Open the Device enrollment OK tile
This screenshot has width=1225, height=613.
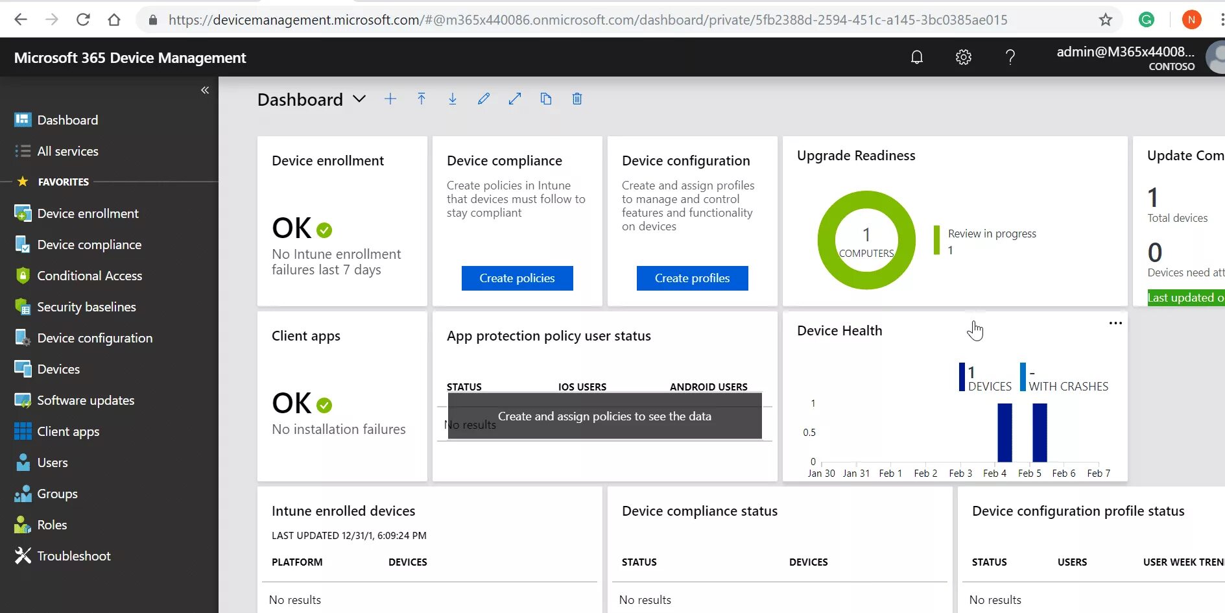342,221
